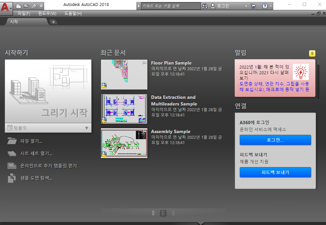Screen dimensions: 326x225
Task: Open the 도움말(H) menu
Action: point(73,14)
